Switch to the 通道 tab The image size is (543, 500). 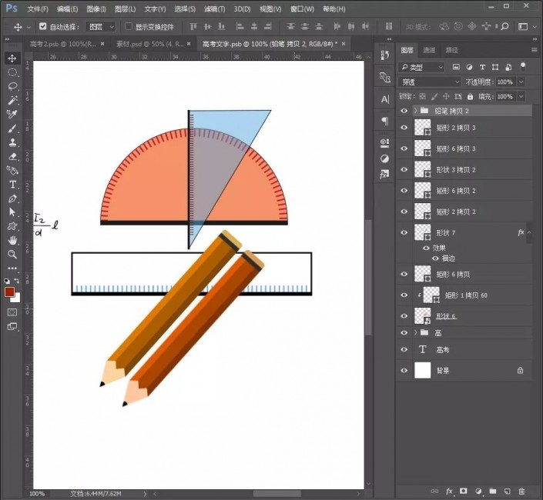pyautogui.click(x=429, y=50)
